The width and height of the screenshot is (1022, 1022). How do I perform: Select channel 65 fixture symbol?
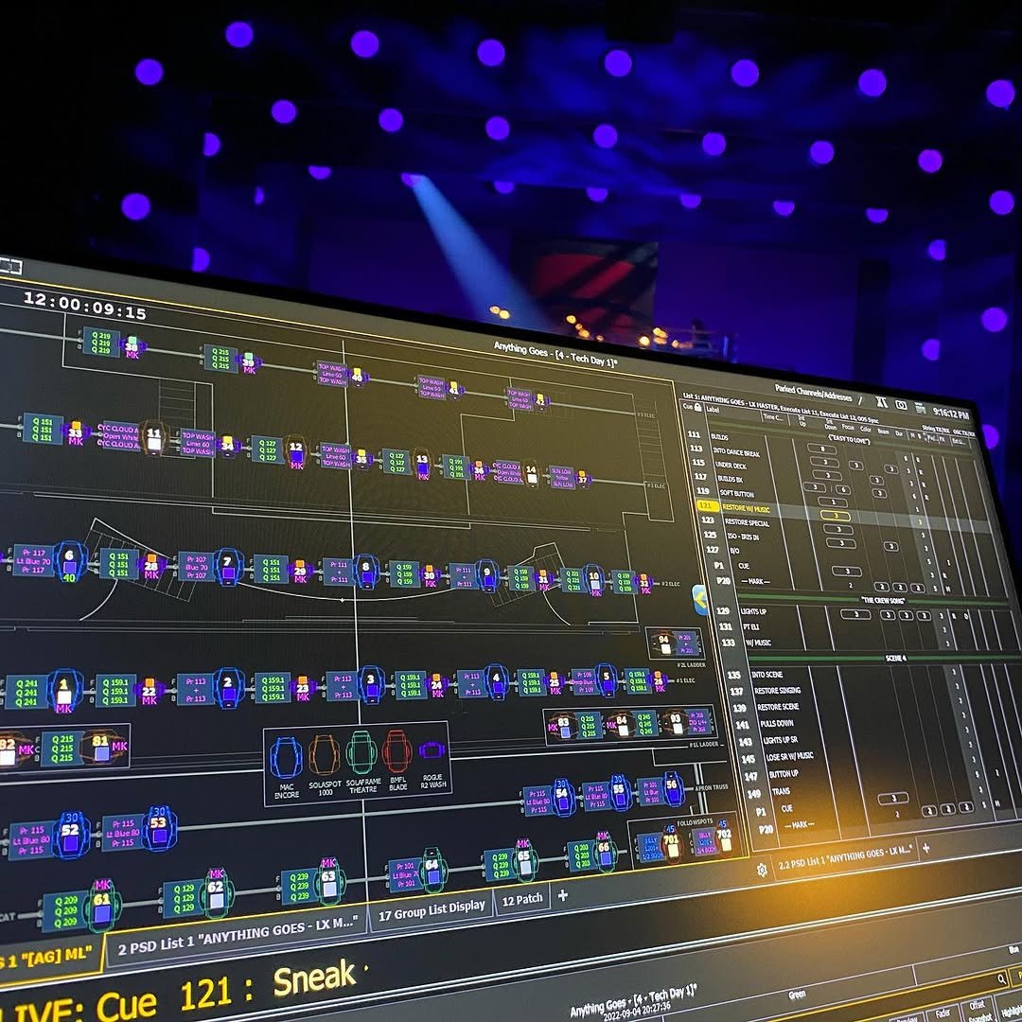click(524, 860)
